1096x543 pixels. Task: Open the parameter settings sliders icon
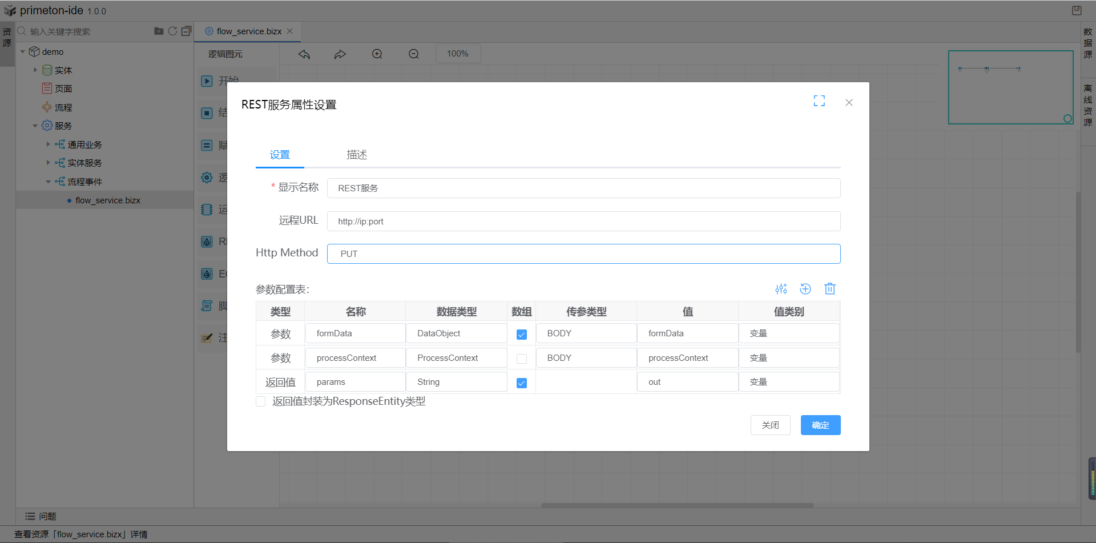[x=781, y=289]
